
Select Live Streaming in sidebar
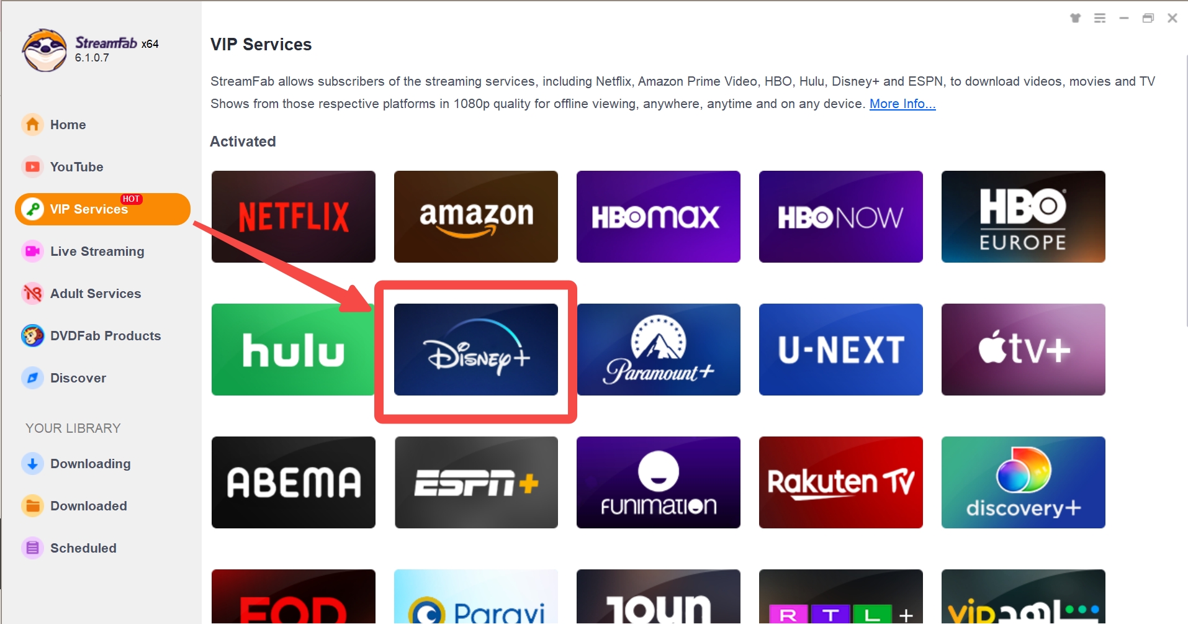(97, 251)
